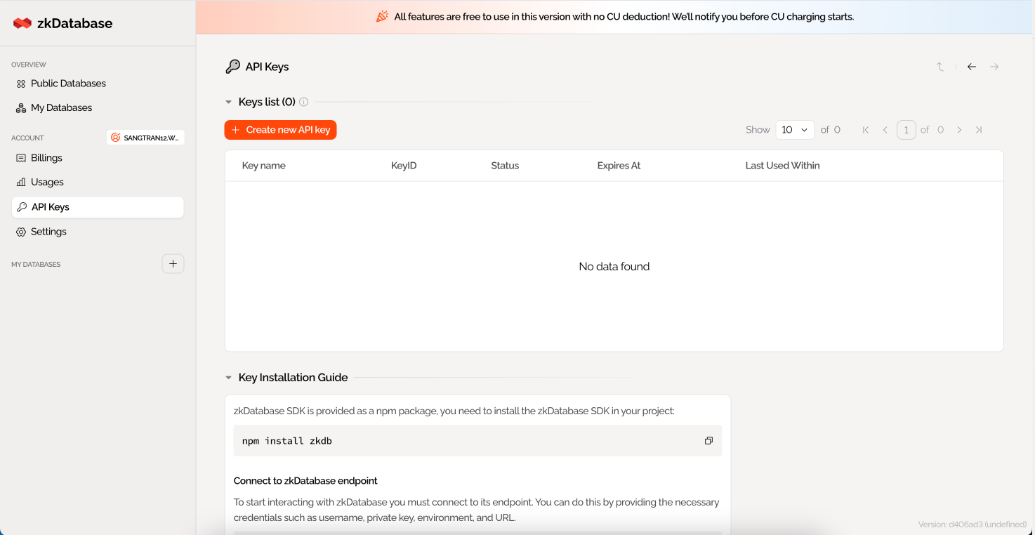Viewport: 1035px width, 535px height.
Task: Click the No data found message
Action: point(614,267)
